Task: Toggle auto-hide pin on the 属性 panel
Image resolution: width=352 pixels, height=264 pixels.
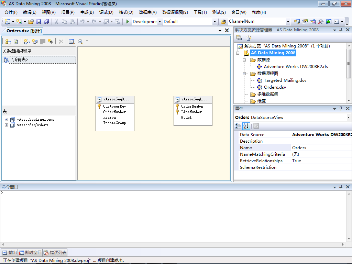Action: [341, 108]
